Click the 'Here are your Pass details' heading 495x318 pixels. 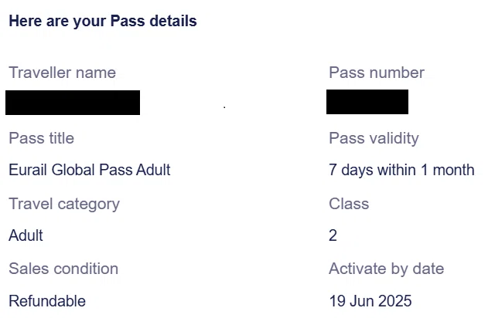point(103,22)
